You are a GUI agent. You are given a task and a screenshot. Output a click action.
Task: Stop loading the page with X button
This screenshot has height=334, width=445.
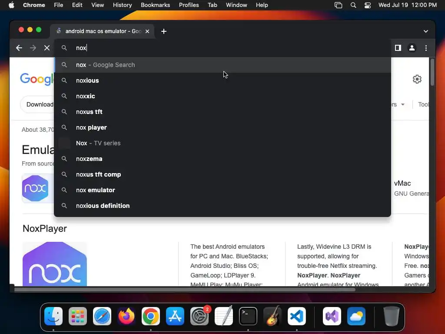(x=47, y=48)
